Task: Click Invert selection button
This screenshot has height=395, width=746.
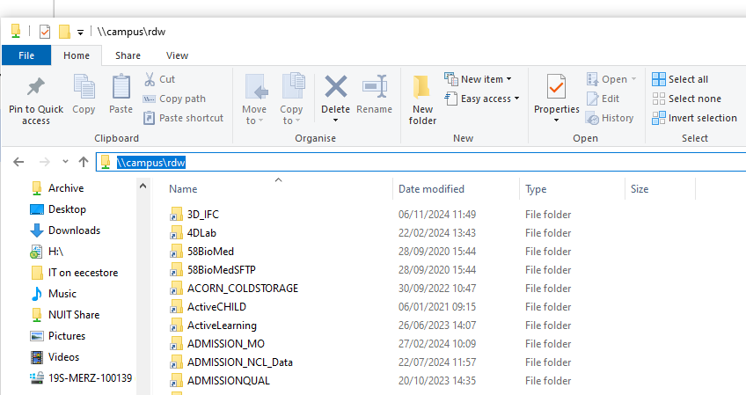Action: pyautogui.click(x=694, y=118)
